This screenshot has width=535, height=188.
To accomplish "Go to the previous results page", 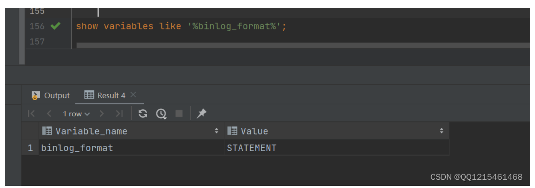I will point(49,113).
